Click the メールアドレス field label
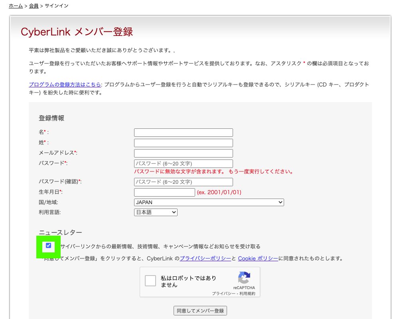 tap(58, 153)
